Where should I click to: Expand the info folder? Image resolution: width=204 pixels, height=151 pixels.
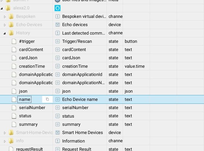click(x=5, y=141)
